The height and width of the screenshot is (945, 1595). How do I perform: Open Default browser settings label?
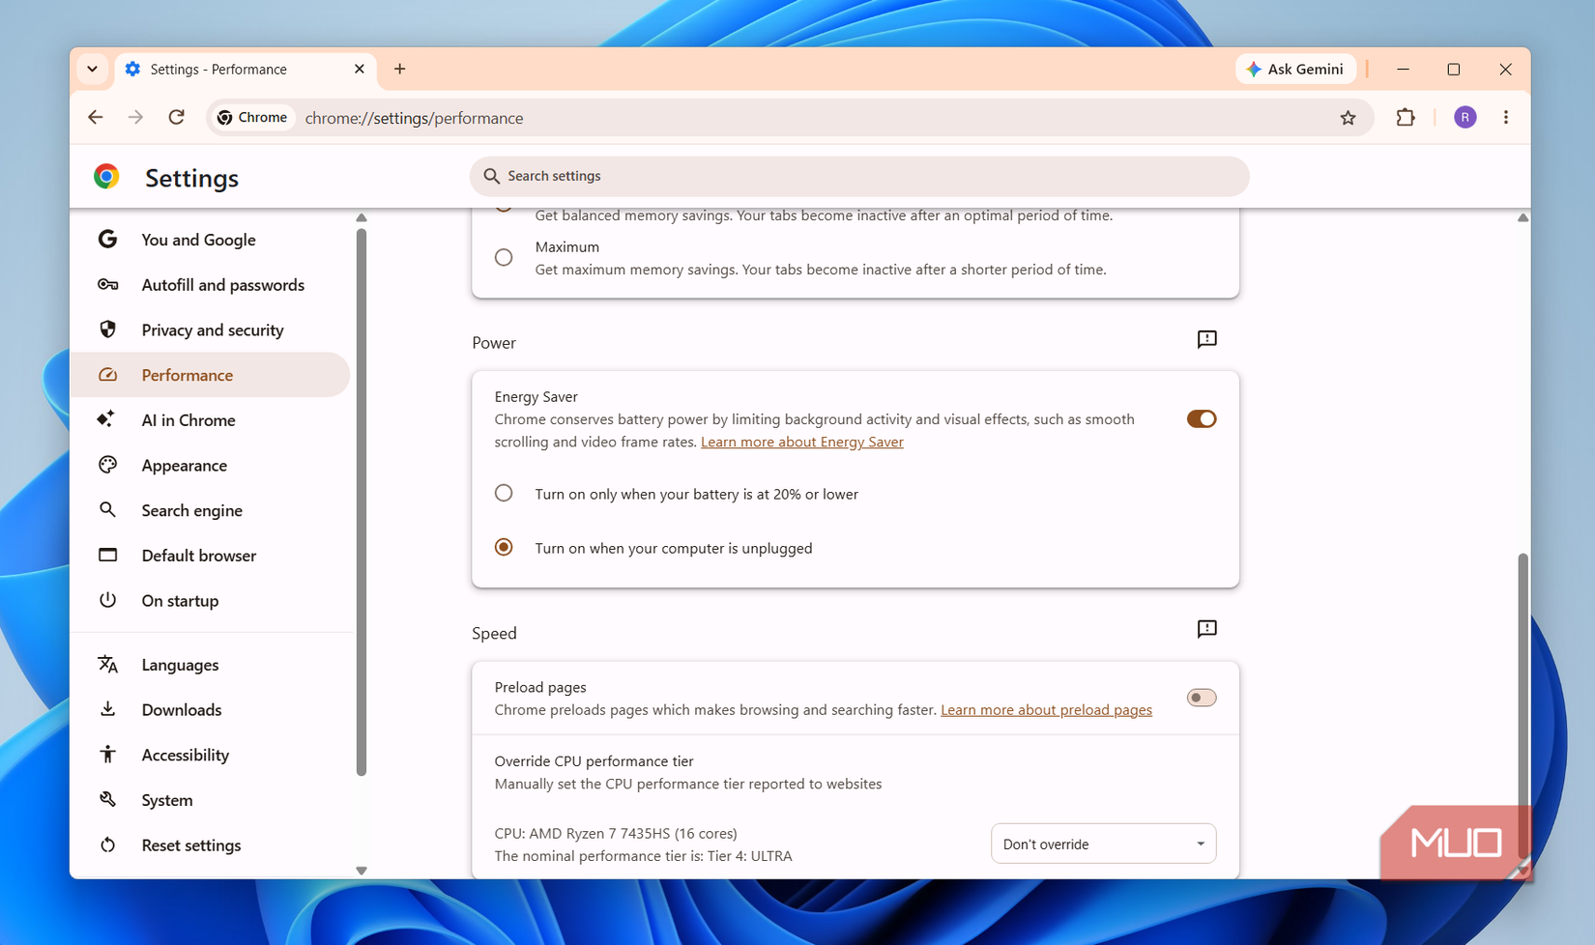[x=198, y=556]
